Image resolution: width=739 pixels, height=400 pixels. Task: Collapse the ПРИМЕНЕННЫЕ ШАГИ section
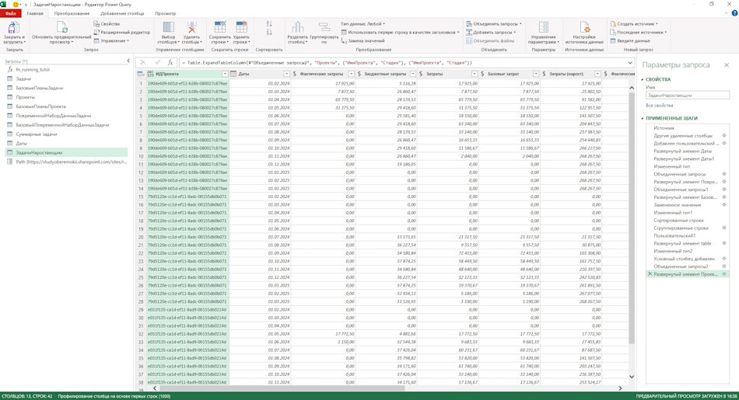pos(643,118)
